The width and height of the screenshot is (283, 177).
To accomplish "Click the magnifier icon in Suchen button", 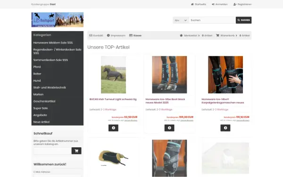I will pyautogui.click(x=239, y=20).
